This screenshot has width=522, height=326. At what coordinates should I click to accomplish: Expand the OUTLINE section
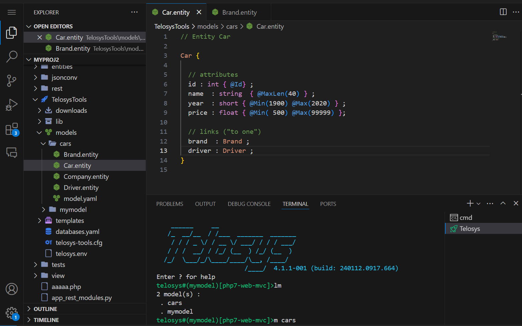[45, 309]
